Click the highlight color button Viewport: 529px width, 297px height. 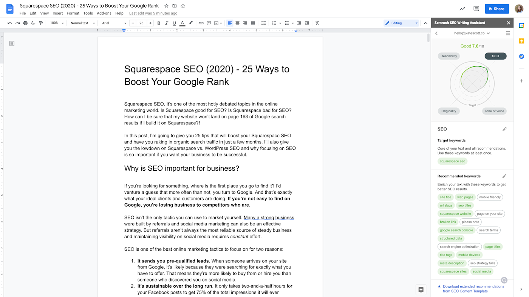point(191,23)
